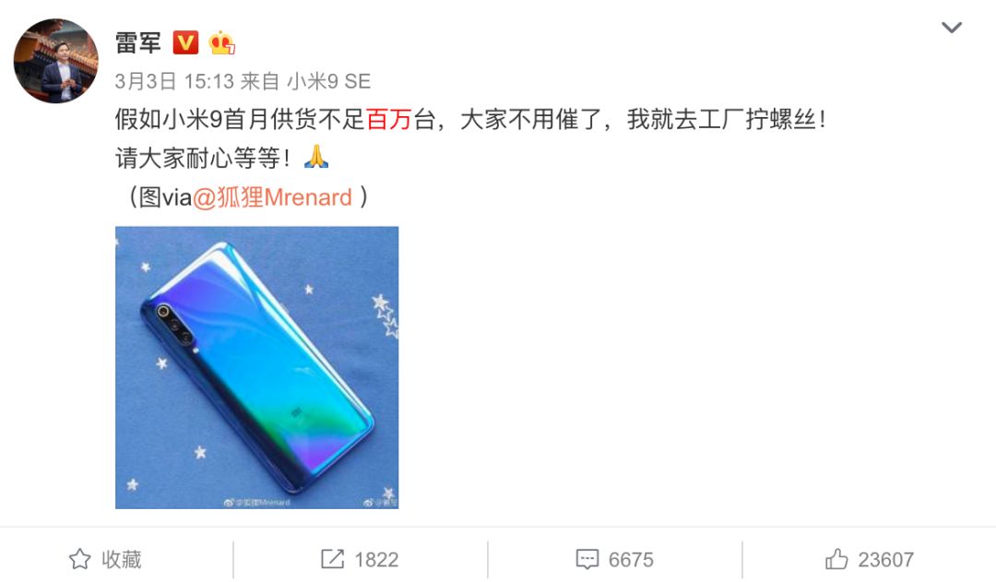Open 雷军's profile avatar photo
Image resolution: width=996 pixels, height=582 pixels.
(x=56, y=60)
